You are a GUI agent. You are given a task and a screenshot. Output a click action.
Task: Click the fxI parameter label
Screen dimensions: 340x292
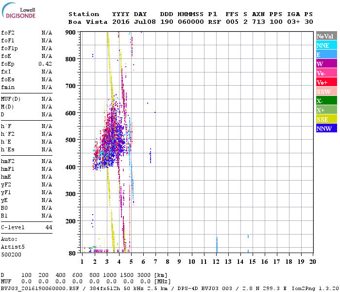6,72
